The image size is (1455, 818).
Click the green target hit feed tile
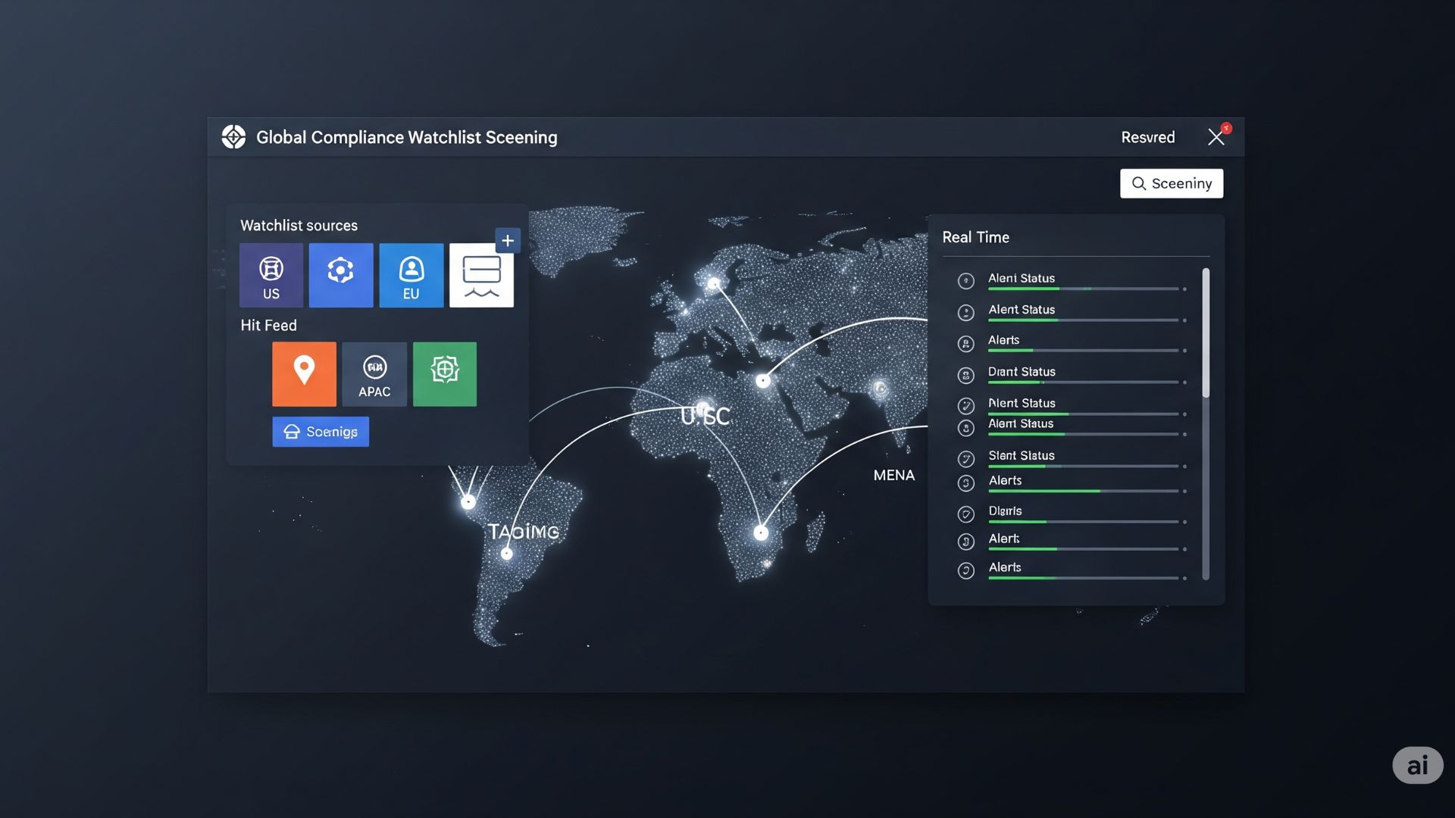[x=444, y=373]
